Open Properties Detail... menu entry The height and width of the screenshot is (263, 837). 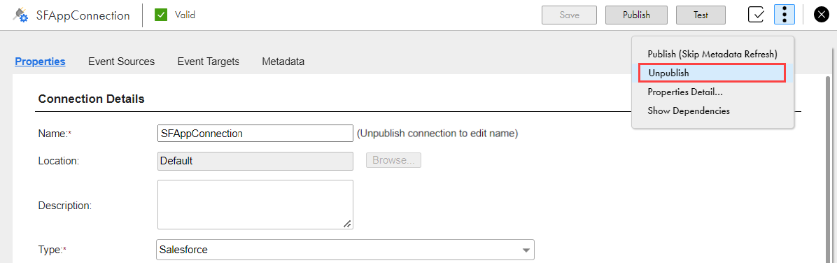click(x=685, y=92)
